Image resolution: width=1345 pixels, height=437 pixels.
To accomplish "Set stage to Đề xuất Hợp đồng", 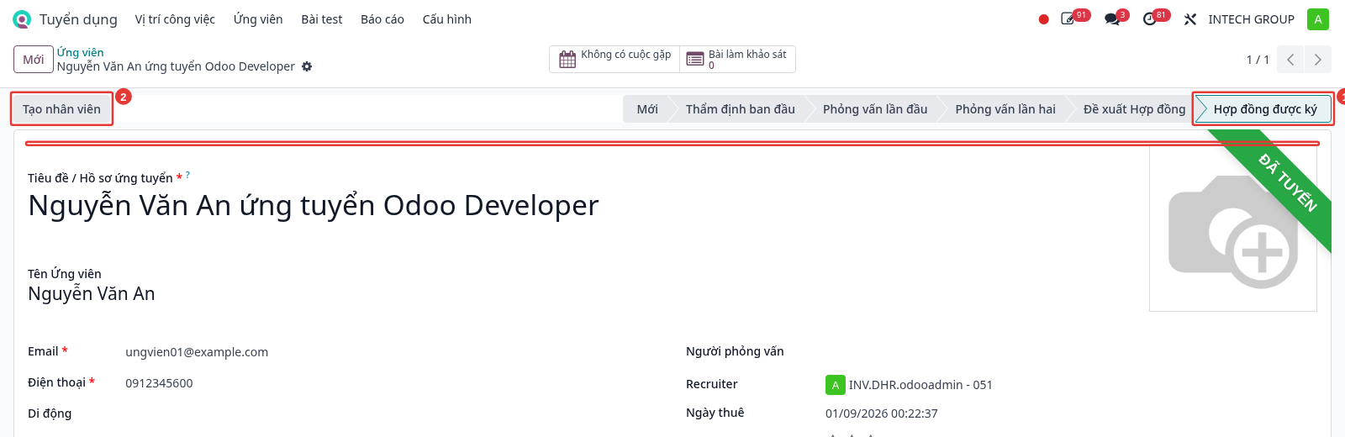I will point(1134,109).
